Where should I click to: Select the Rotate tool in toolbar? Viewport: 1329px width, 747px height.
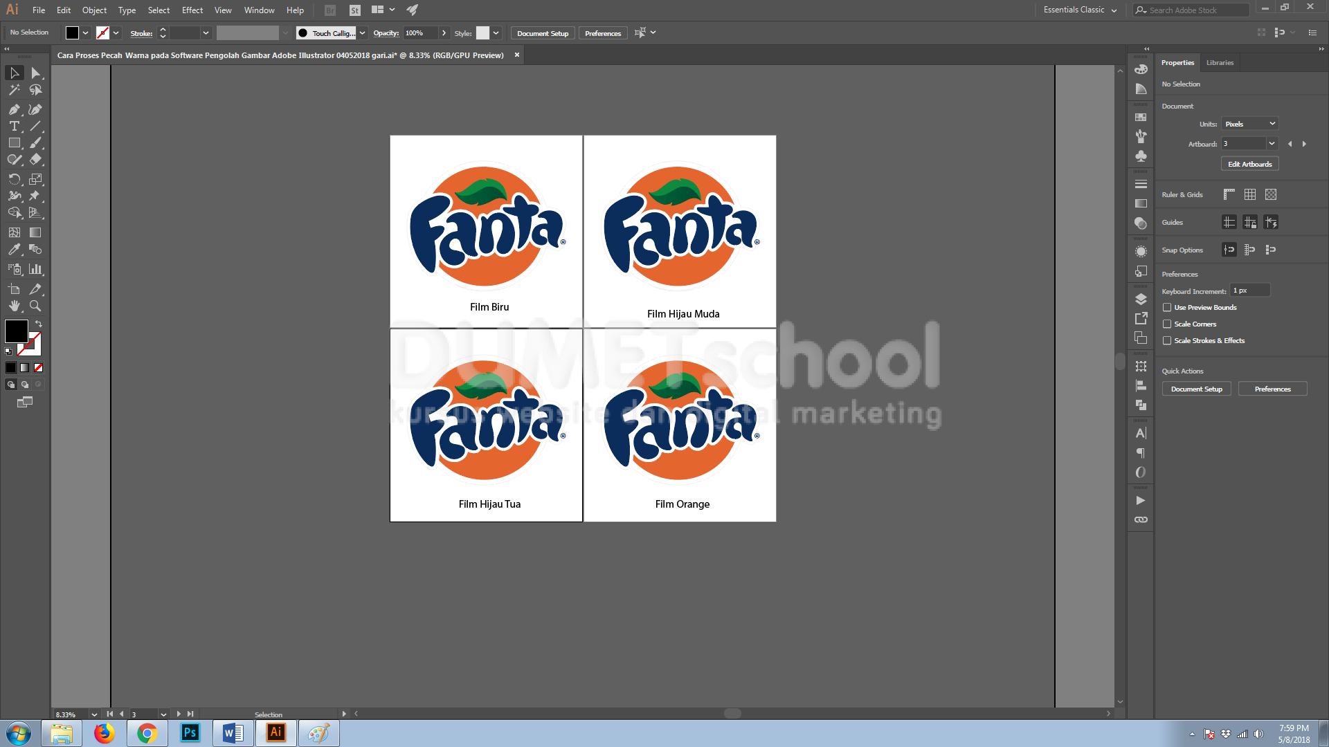point(14,178)
